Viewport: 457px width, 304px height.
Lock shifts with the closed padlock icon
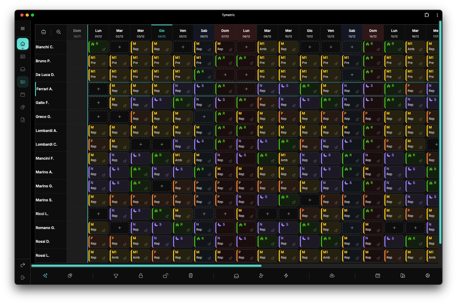point(141,275)
